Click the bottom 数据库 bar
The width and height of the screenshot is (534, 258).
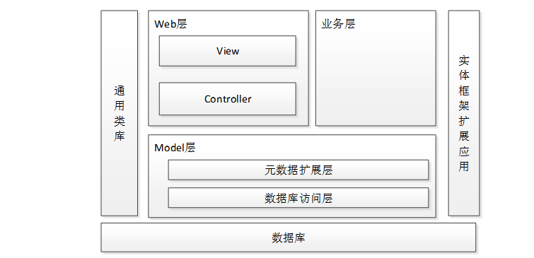tap(288, 238)
